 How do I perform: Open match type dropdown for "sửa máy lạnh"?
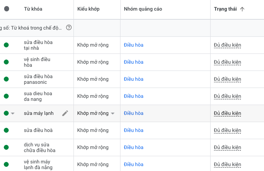[112, 113]
